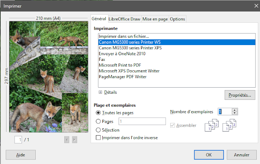260x164 pixels.
Task: Toggle the Assembler checkbox
Action: click(x=172, y=125)
